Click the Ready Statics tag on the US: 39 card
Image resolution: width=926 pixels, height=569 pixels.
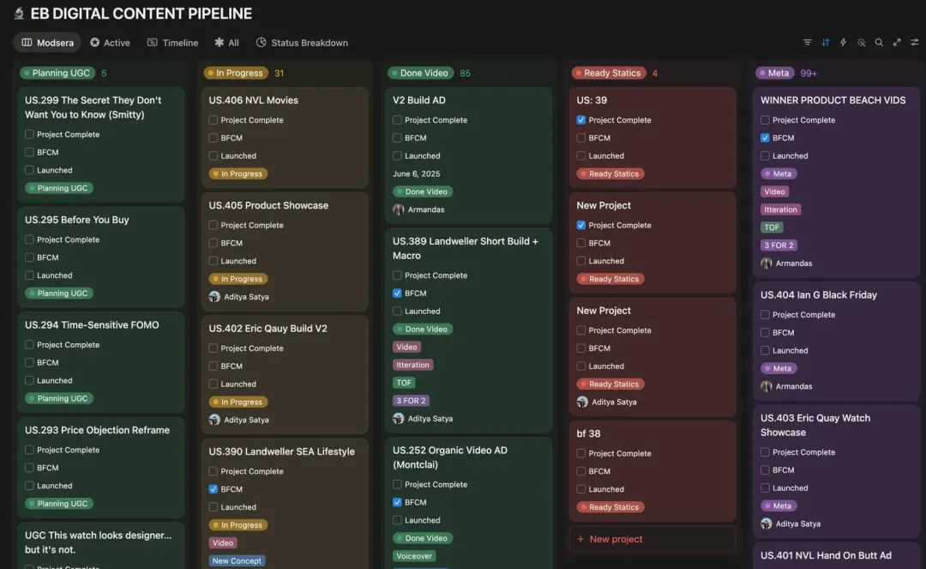click(610, 173)
